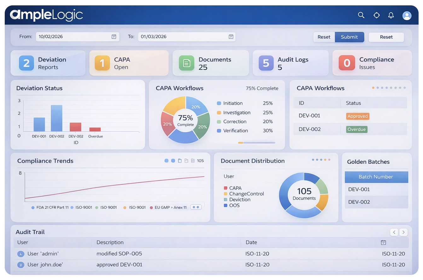Click the Submit button

(x=349, y=37)
